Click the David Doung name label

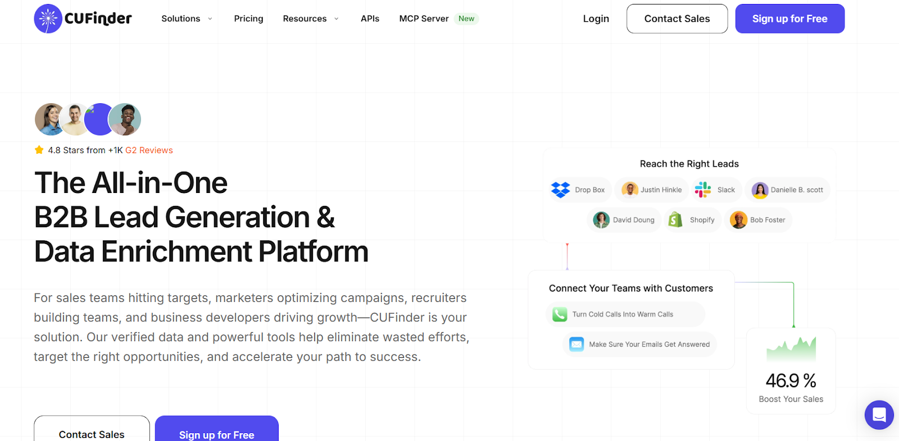point(633,220)
